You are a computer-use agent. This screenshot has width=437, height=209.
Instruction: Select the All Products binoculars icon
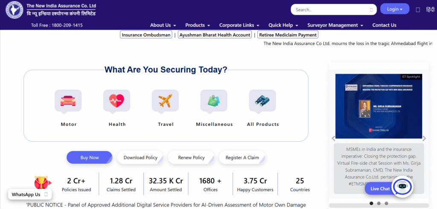click(x=262, y=100)
